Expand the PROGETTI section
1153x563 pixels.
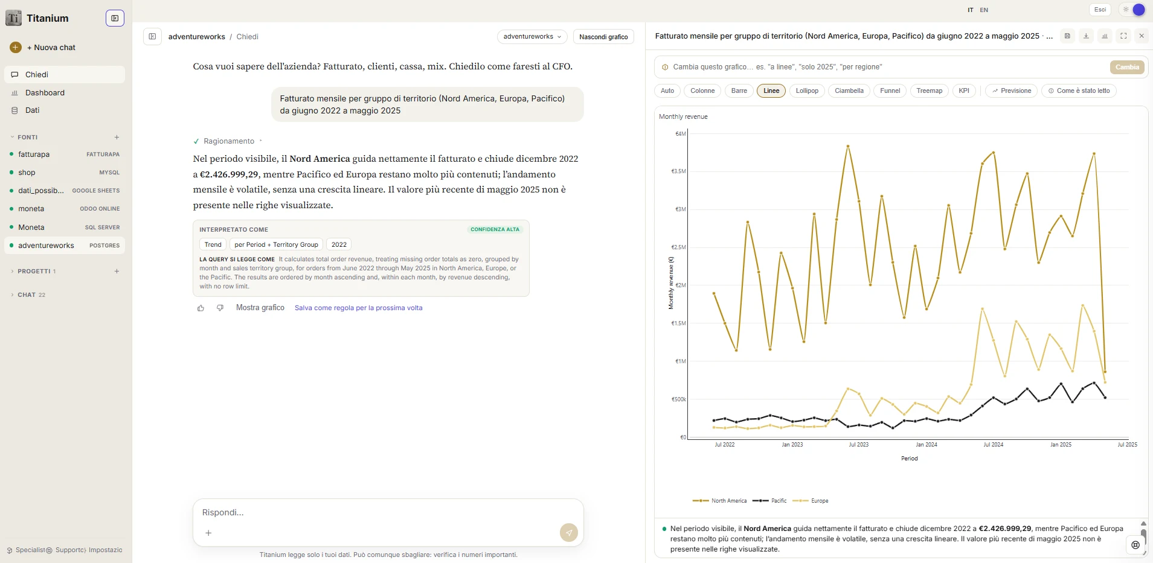[x=34, y=272]
